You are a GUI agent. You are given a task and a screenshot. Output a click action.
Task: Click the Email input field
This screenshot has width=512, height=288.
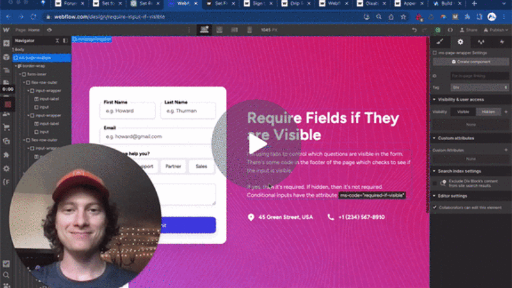coord(158,136)
